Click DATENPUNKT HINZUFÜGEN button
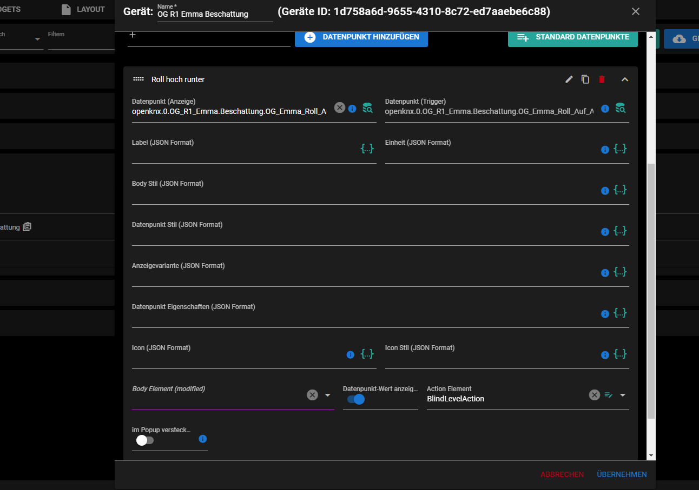 [361, 37]
